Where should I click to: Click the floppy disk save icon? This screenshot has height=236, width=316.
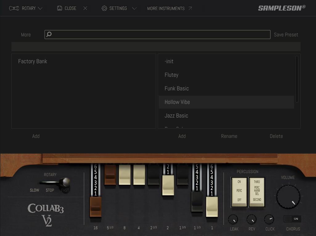tap(60, 8)
